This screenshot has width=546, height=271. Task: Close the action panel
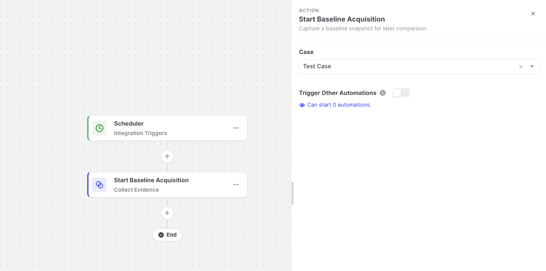point(533,14)
